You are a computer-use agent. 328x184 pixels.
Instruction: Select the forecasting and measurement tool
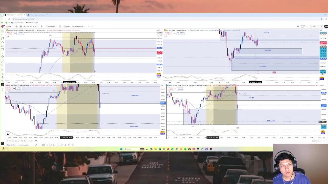(x=3, y=46)
